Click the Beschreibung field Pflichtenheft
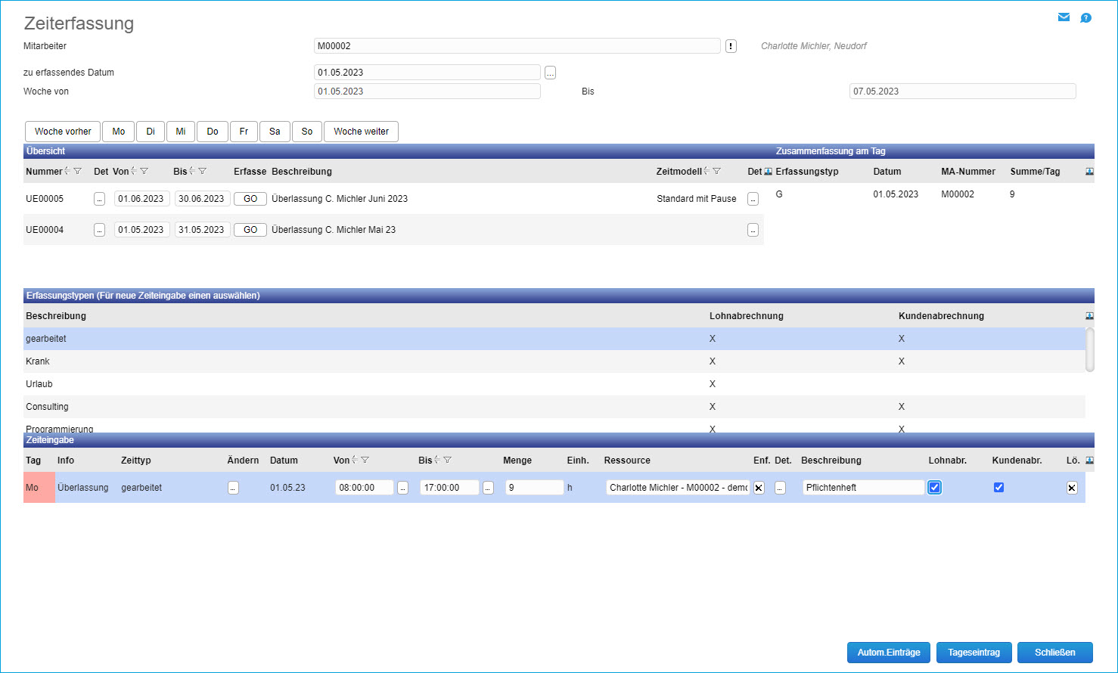The height and width of the screenshot is (673, 1118). pos(864,488)
